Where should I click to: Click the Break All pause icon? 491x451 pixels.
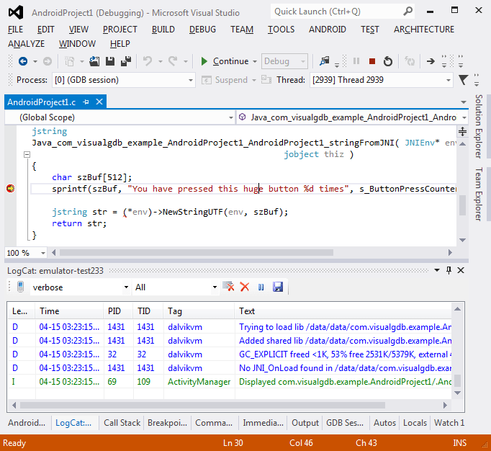tap(356, 61)
